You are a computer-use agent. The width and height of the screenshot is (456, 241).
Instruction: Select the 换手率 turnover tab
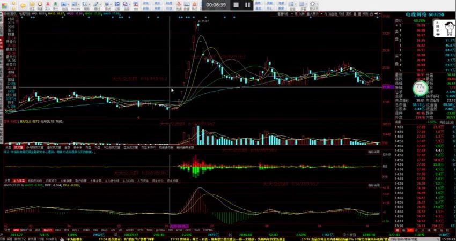(77, 147)
